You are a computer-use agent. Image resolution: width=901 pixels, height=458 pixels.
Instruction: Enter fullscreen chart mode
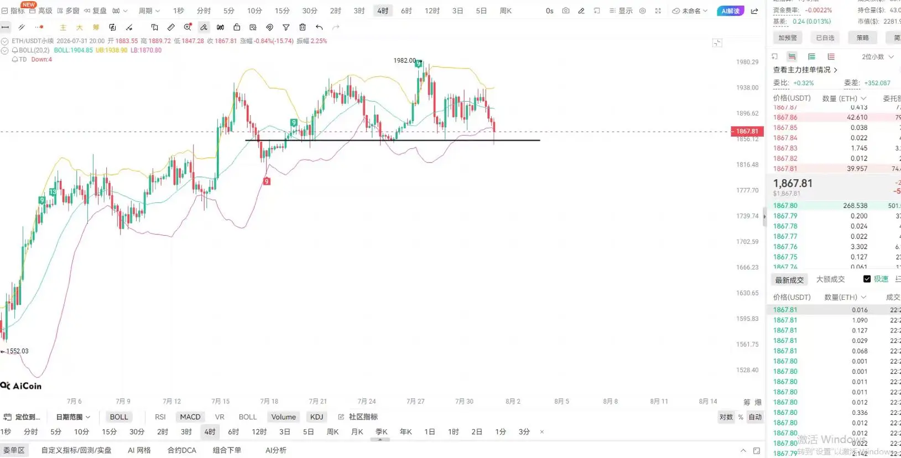point(658,11)
